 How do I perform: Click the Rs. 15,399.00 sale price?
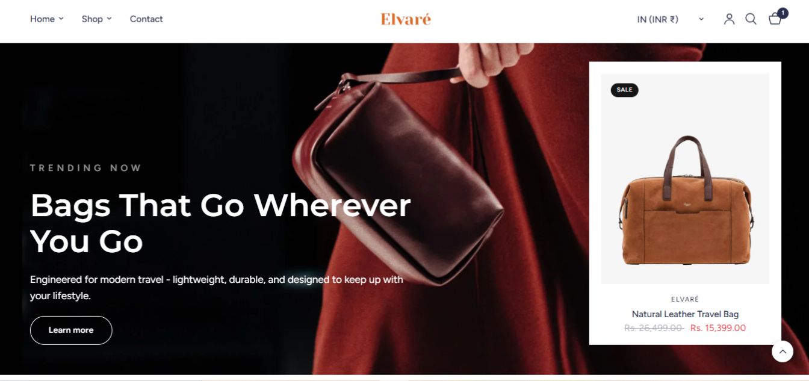pyautogui.click(x=718, y=328)
